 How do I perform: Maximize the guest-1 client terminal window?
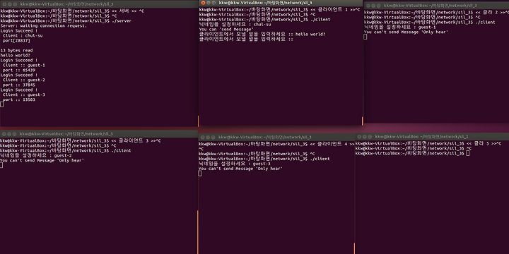(378, 6)
